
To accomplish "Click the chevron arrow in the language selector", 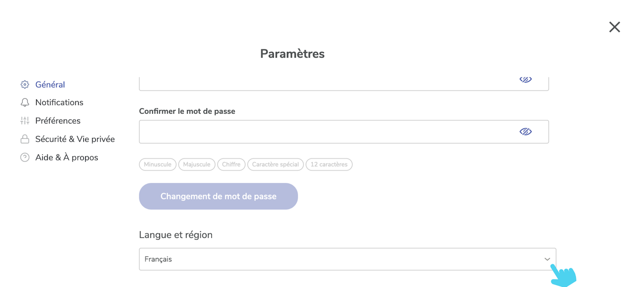I will tap(547, 259).
